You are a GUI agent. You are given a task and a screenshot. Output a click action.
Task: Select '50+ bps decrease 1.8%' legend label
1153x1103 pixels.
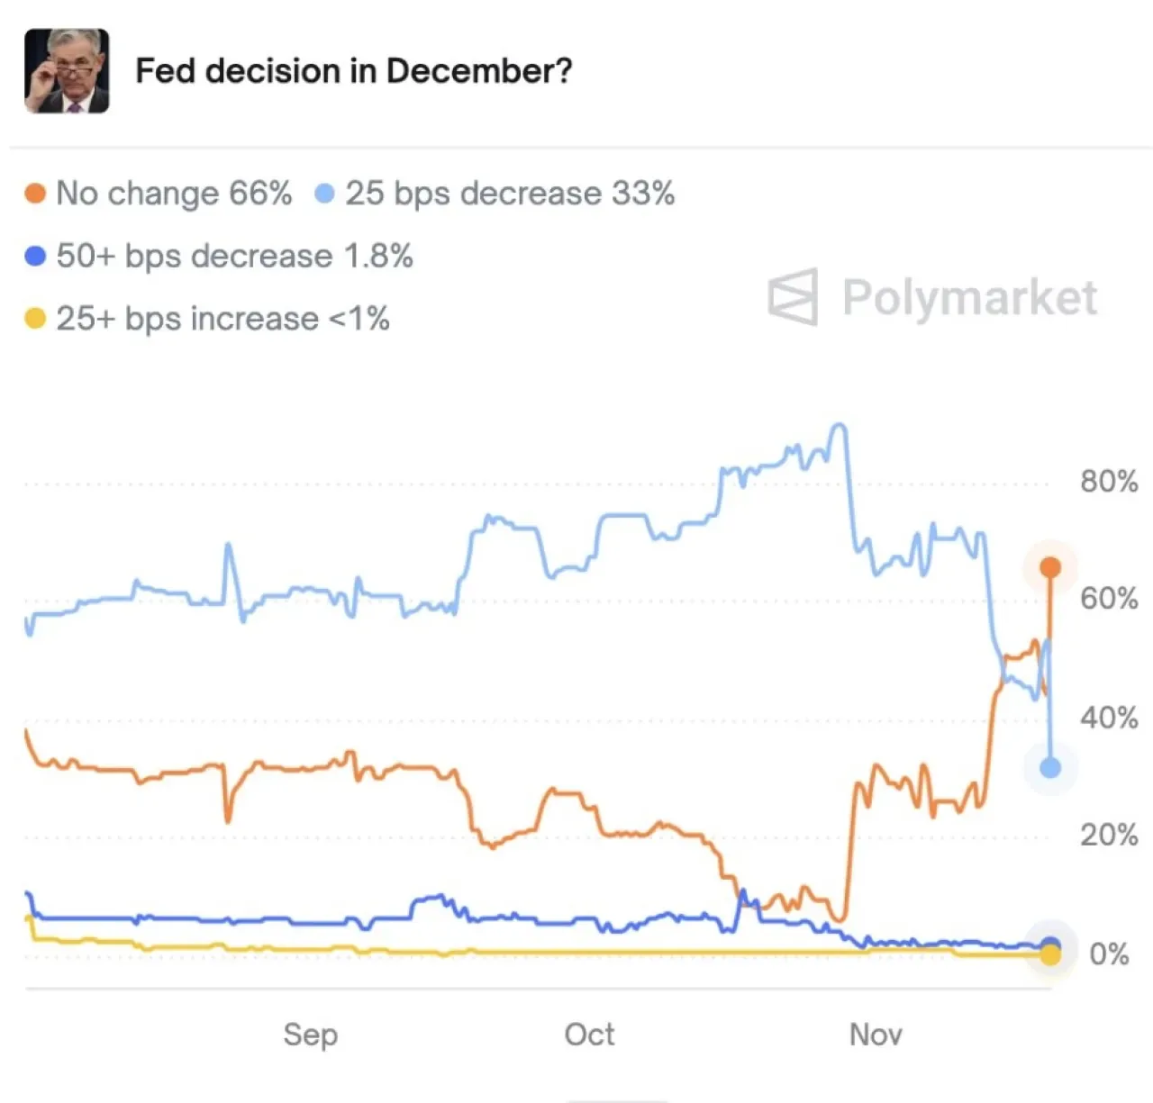pos(234,257)
